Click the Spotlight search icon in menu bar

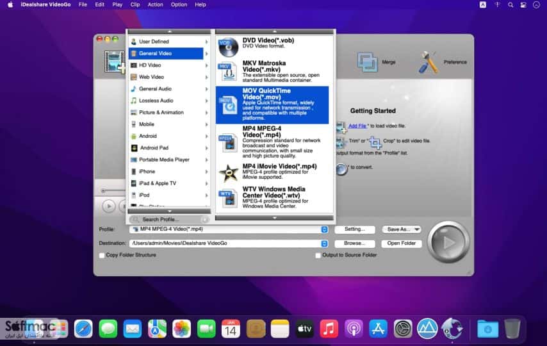pos(510,5)
